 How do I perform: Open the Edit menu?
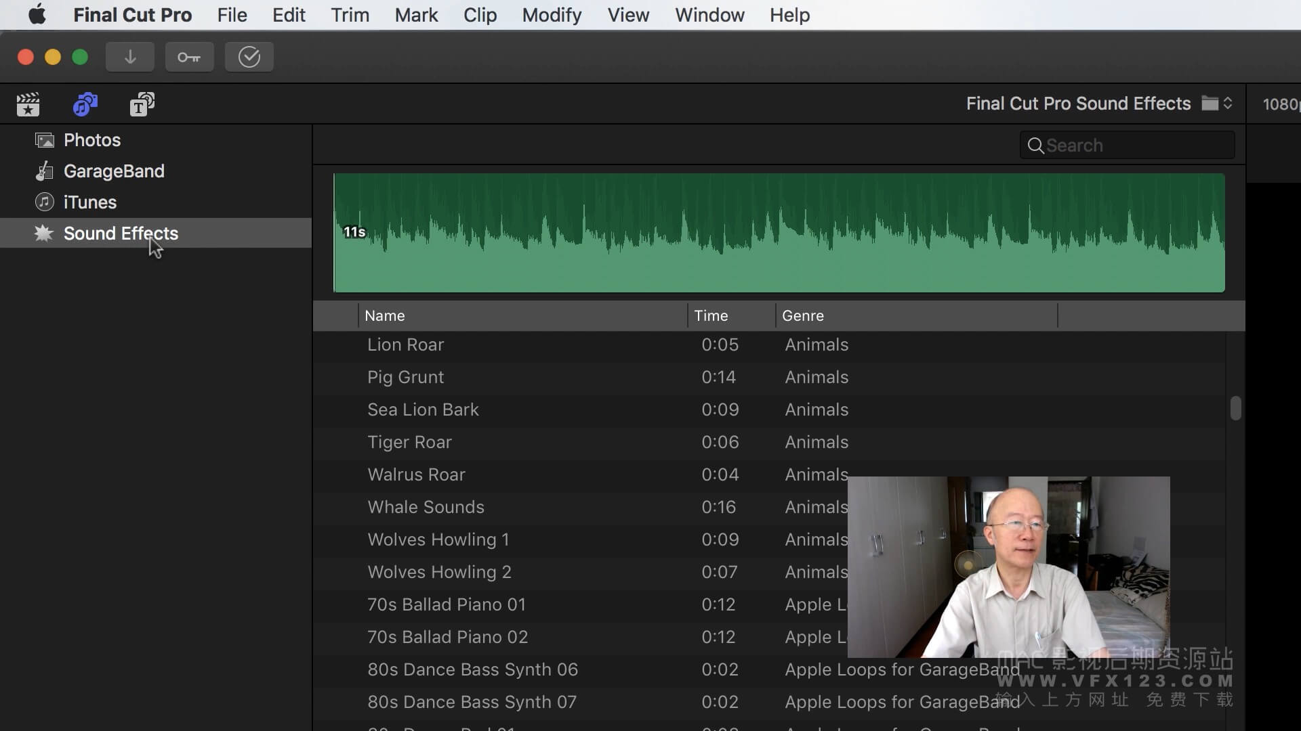(x=289, y=15)
